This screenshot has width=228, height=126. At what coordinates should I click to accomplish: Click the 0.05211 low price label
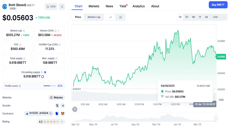click(x=77, y=89)
